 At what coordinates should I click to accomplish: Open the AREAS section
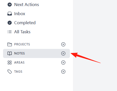coord(19,63)
